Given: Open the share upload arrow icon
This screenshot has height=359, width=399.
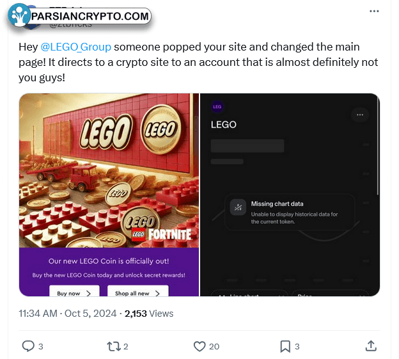Looking at the screenshot, I should 371,346.
